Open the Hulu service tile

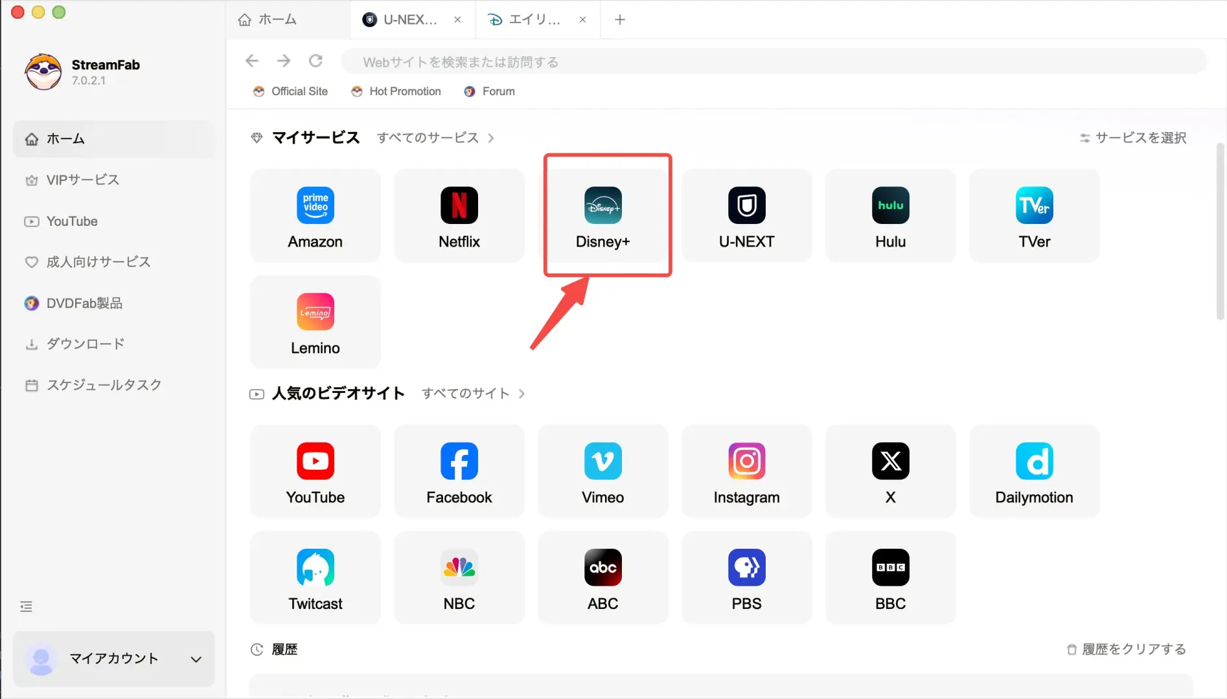tap(891, 216)
